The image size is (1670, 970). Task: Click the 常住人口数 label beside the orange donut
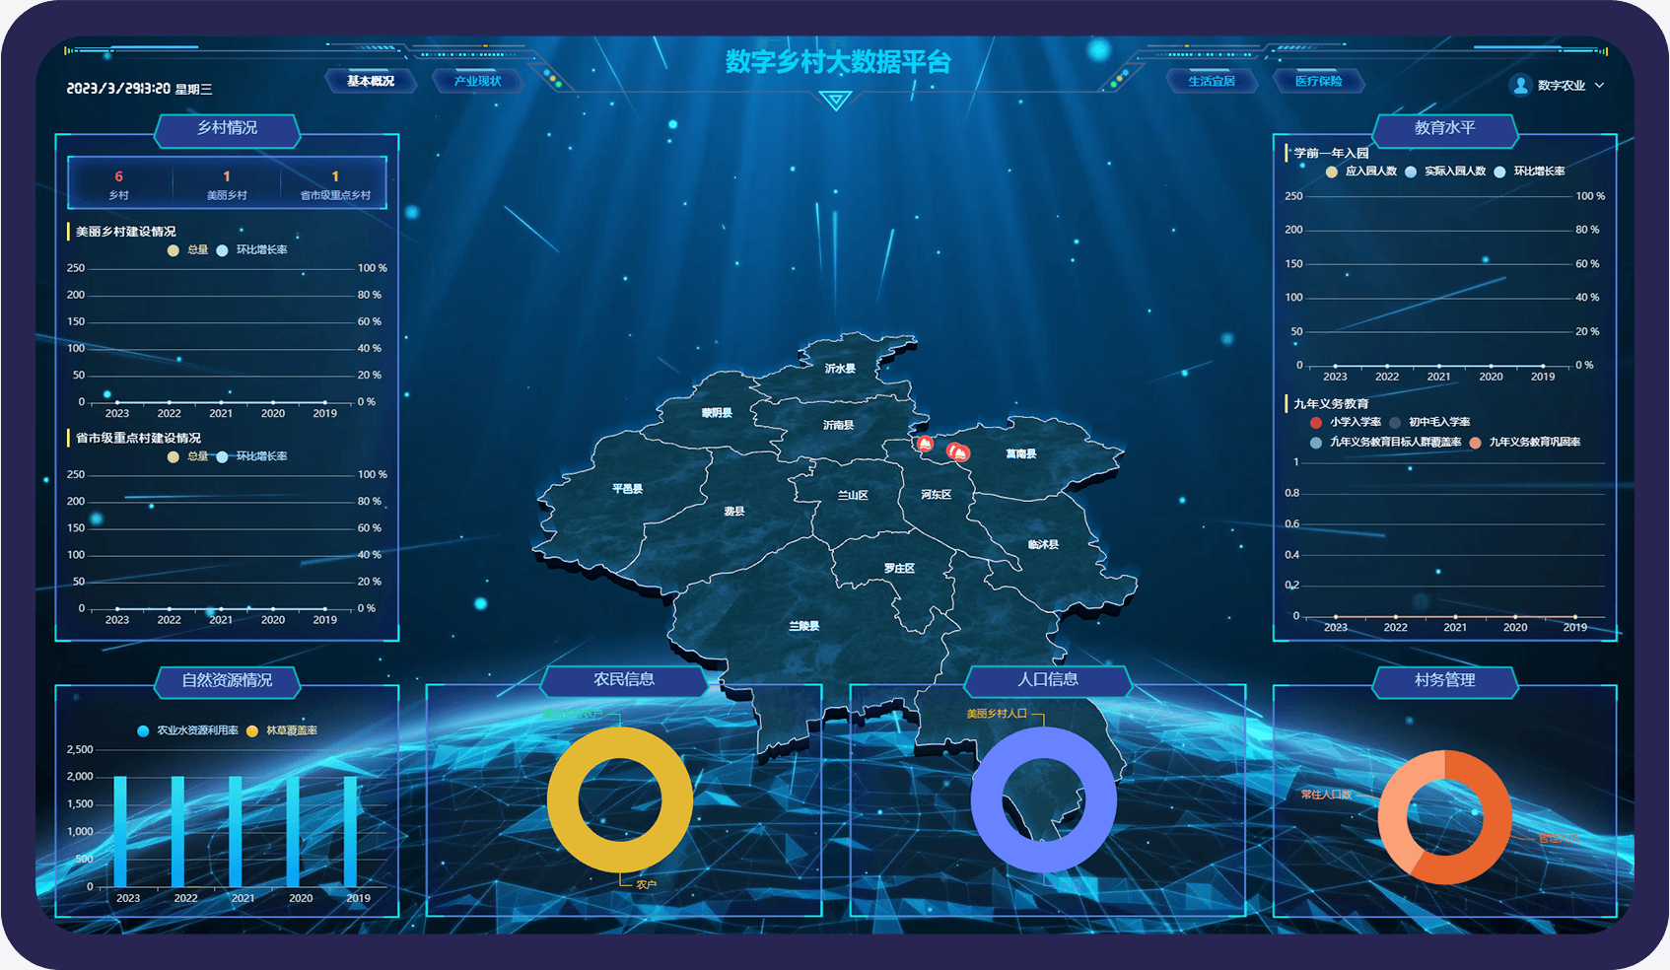(x=1327, y=794)
